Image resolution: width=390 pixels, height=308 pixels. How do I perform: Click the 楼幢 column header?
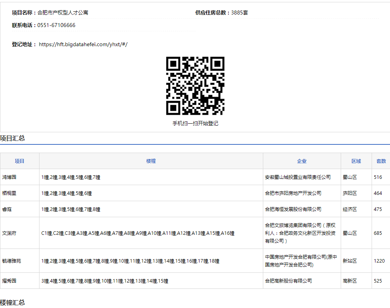point(151,161)
